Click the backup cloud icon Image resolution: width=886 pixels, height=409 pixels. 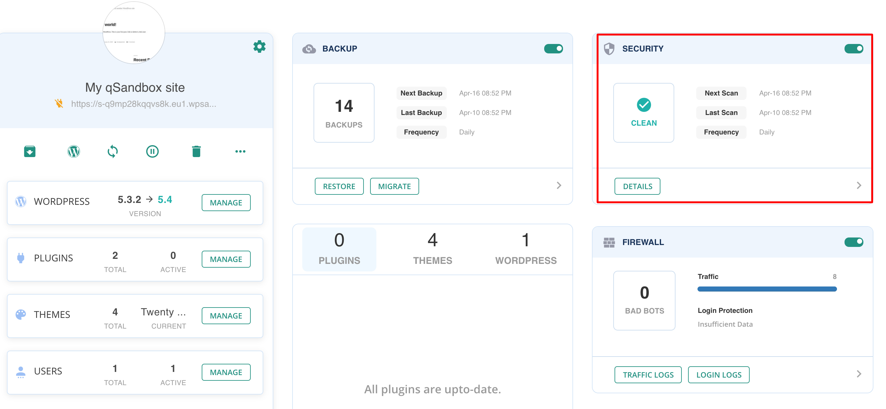coord(309,49)
